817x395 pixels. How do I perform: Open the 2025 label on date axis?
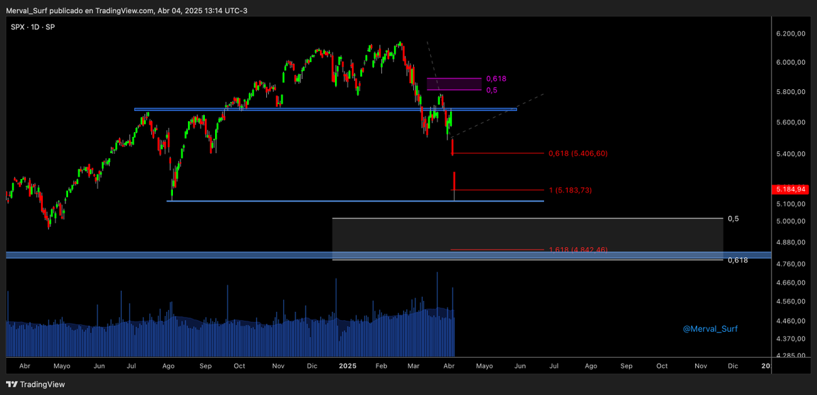347,366
